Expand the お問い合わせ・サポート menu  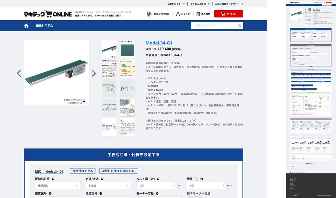(x=229, y=4)
